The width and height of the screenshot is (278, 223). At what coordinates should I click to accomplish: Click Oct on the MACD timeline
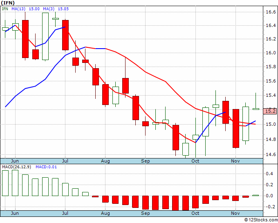coord(195,213)
